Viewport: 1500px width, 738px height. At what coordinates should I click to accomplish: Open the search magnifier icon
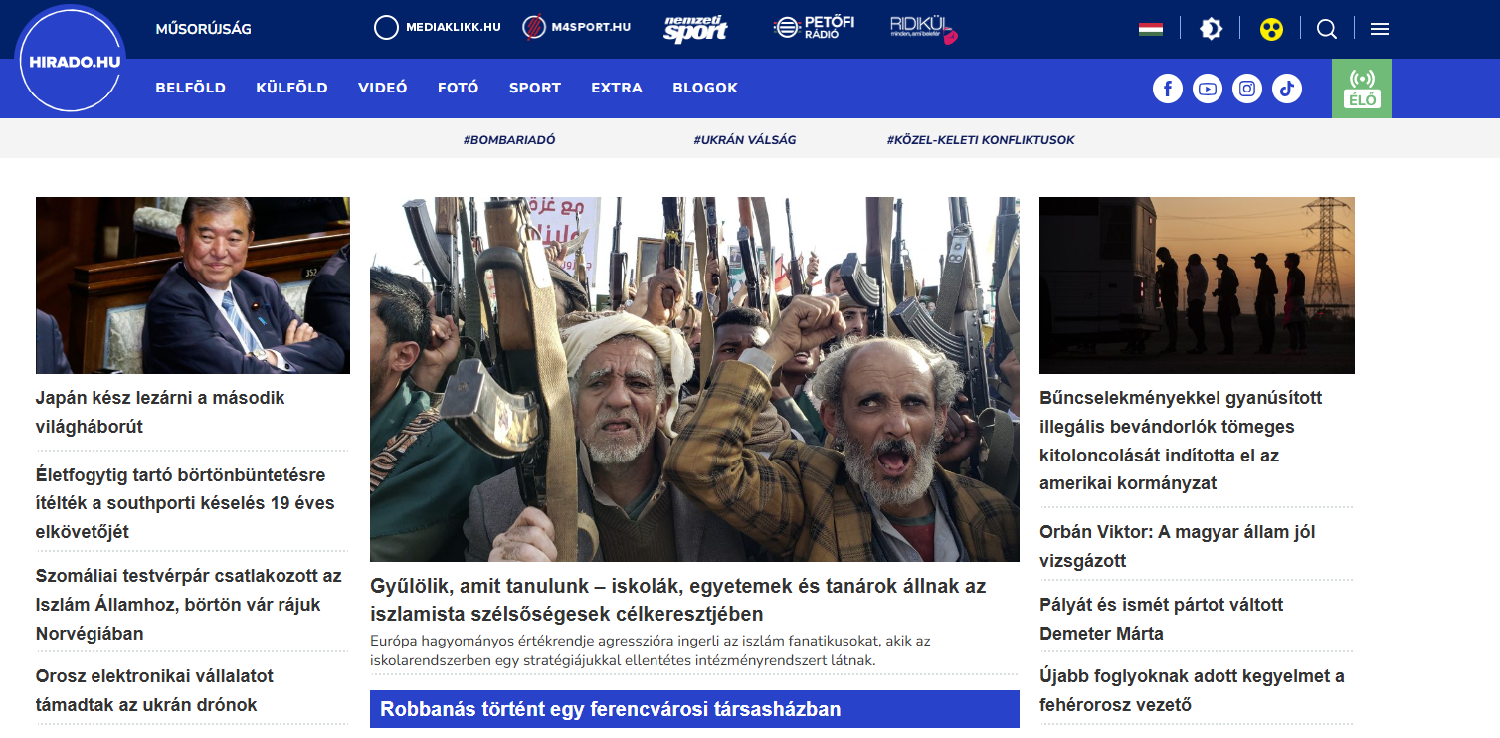pos(1327,29)
